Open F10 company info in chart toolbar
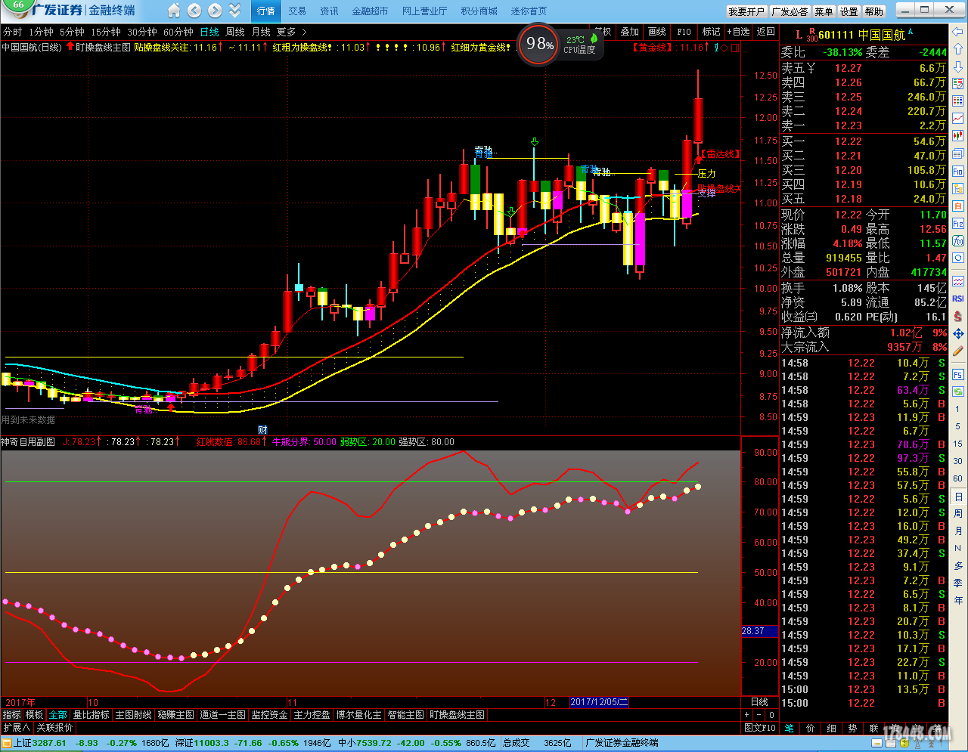Viewport: 968px width, 752px height. tap(684, 32)
